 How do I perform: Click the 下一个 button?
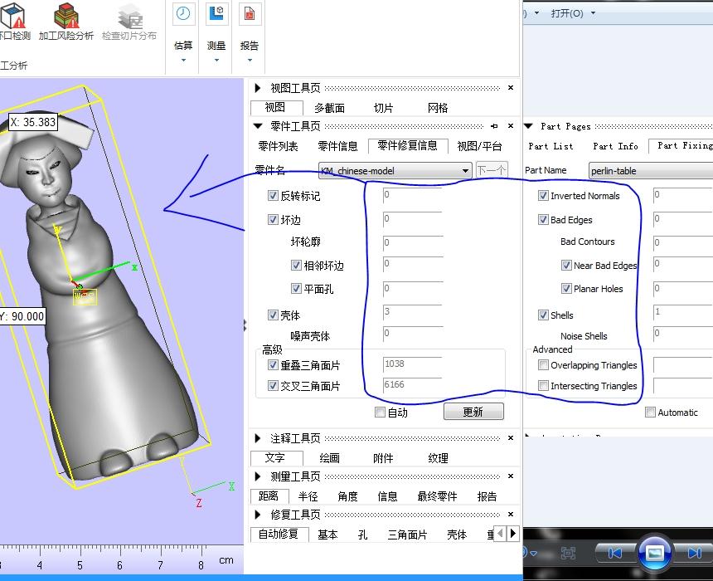[492, 170]
